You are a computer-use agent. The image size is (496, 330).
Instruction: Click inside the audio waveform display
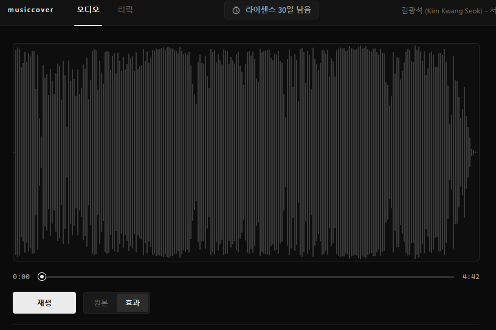tap(246, 152)
